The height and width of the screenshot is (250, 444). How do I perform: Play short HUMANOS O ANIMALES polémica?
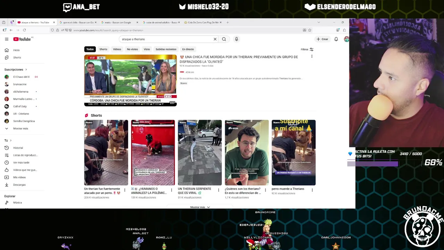pos(153,153)
